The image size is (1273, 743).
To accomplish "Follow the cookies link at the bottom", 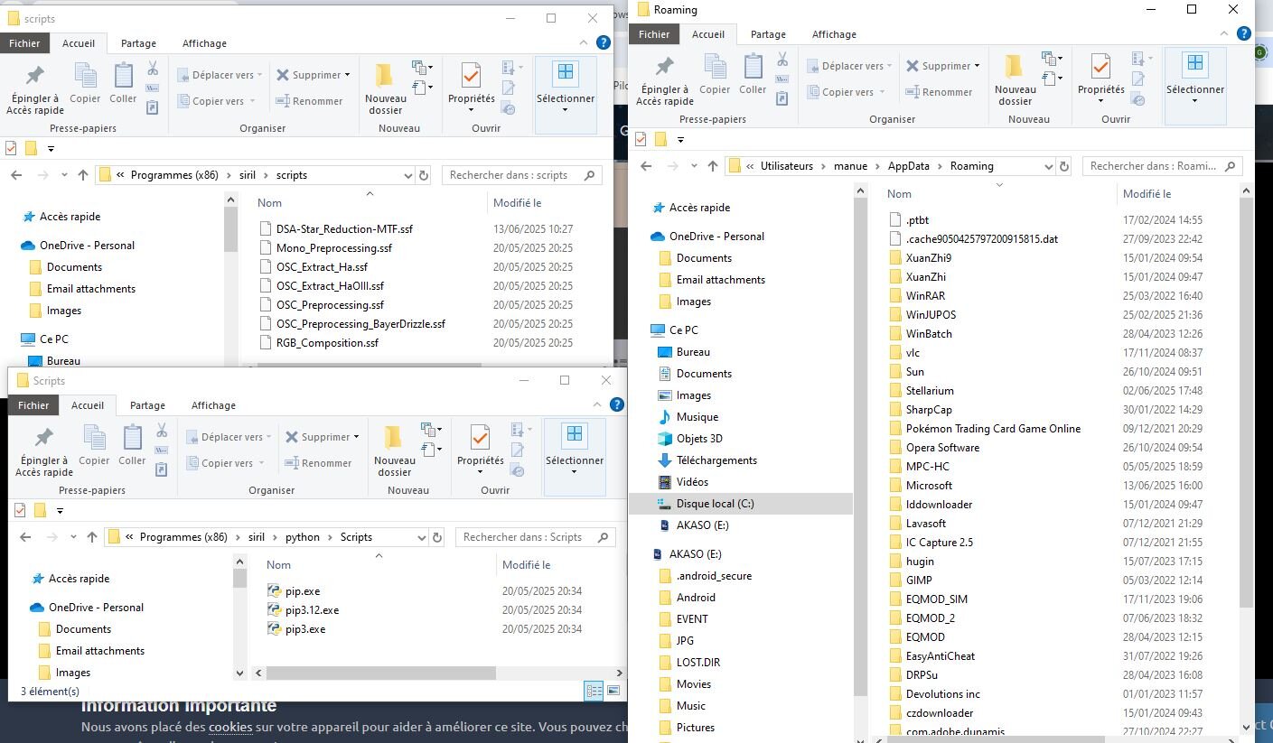I will (230, 727).
